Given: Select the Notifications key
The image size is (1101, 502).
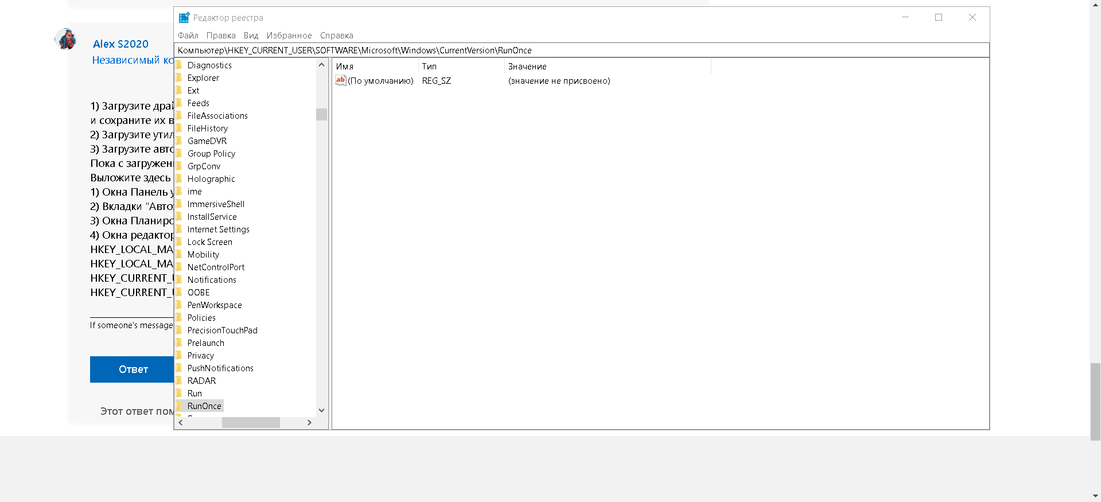Looking at the screenshot, I should point(212,280).
